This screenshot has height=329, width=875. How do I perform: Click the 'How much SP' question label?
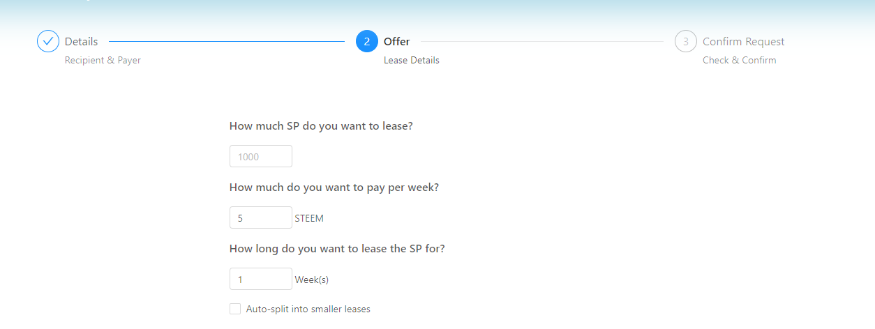tap(321, 126)
